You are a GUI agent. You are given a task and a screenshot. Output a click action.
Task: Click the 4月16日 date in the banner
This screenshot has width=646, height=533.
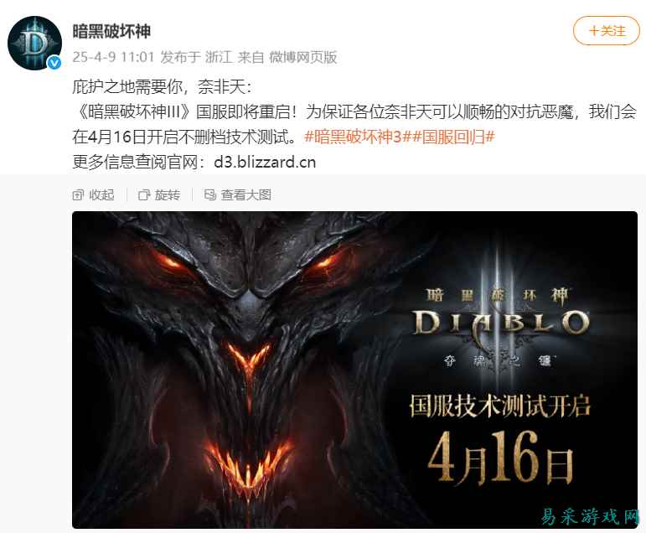[500, 458]
